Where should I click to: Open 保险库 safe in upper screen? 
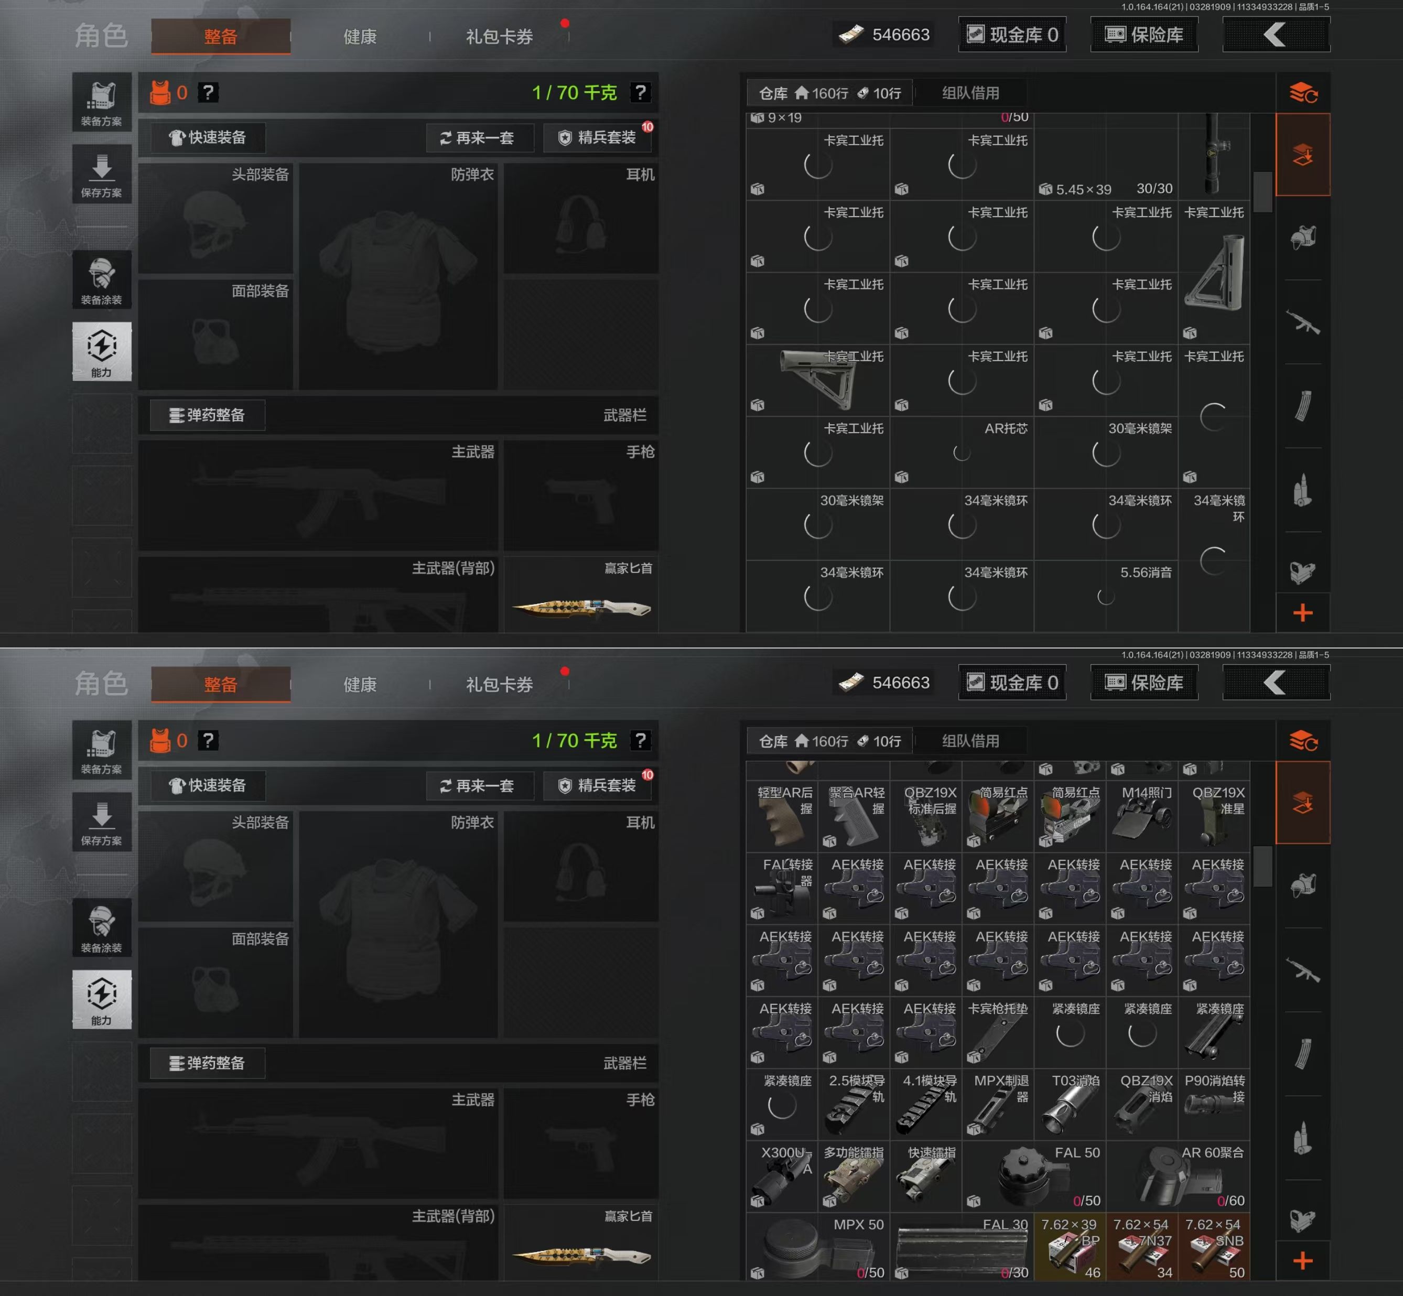click(x=1143, y=35)
